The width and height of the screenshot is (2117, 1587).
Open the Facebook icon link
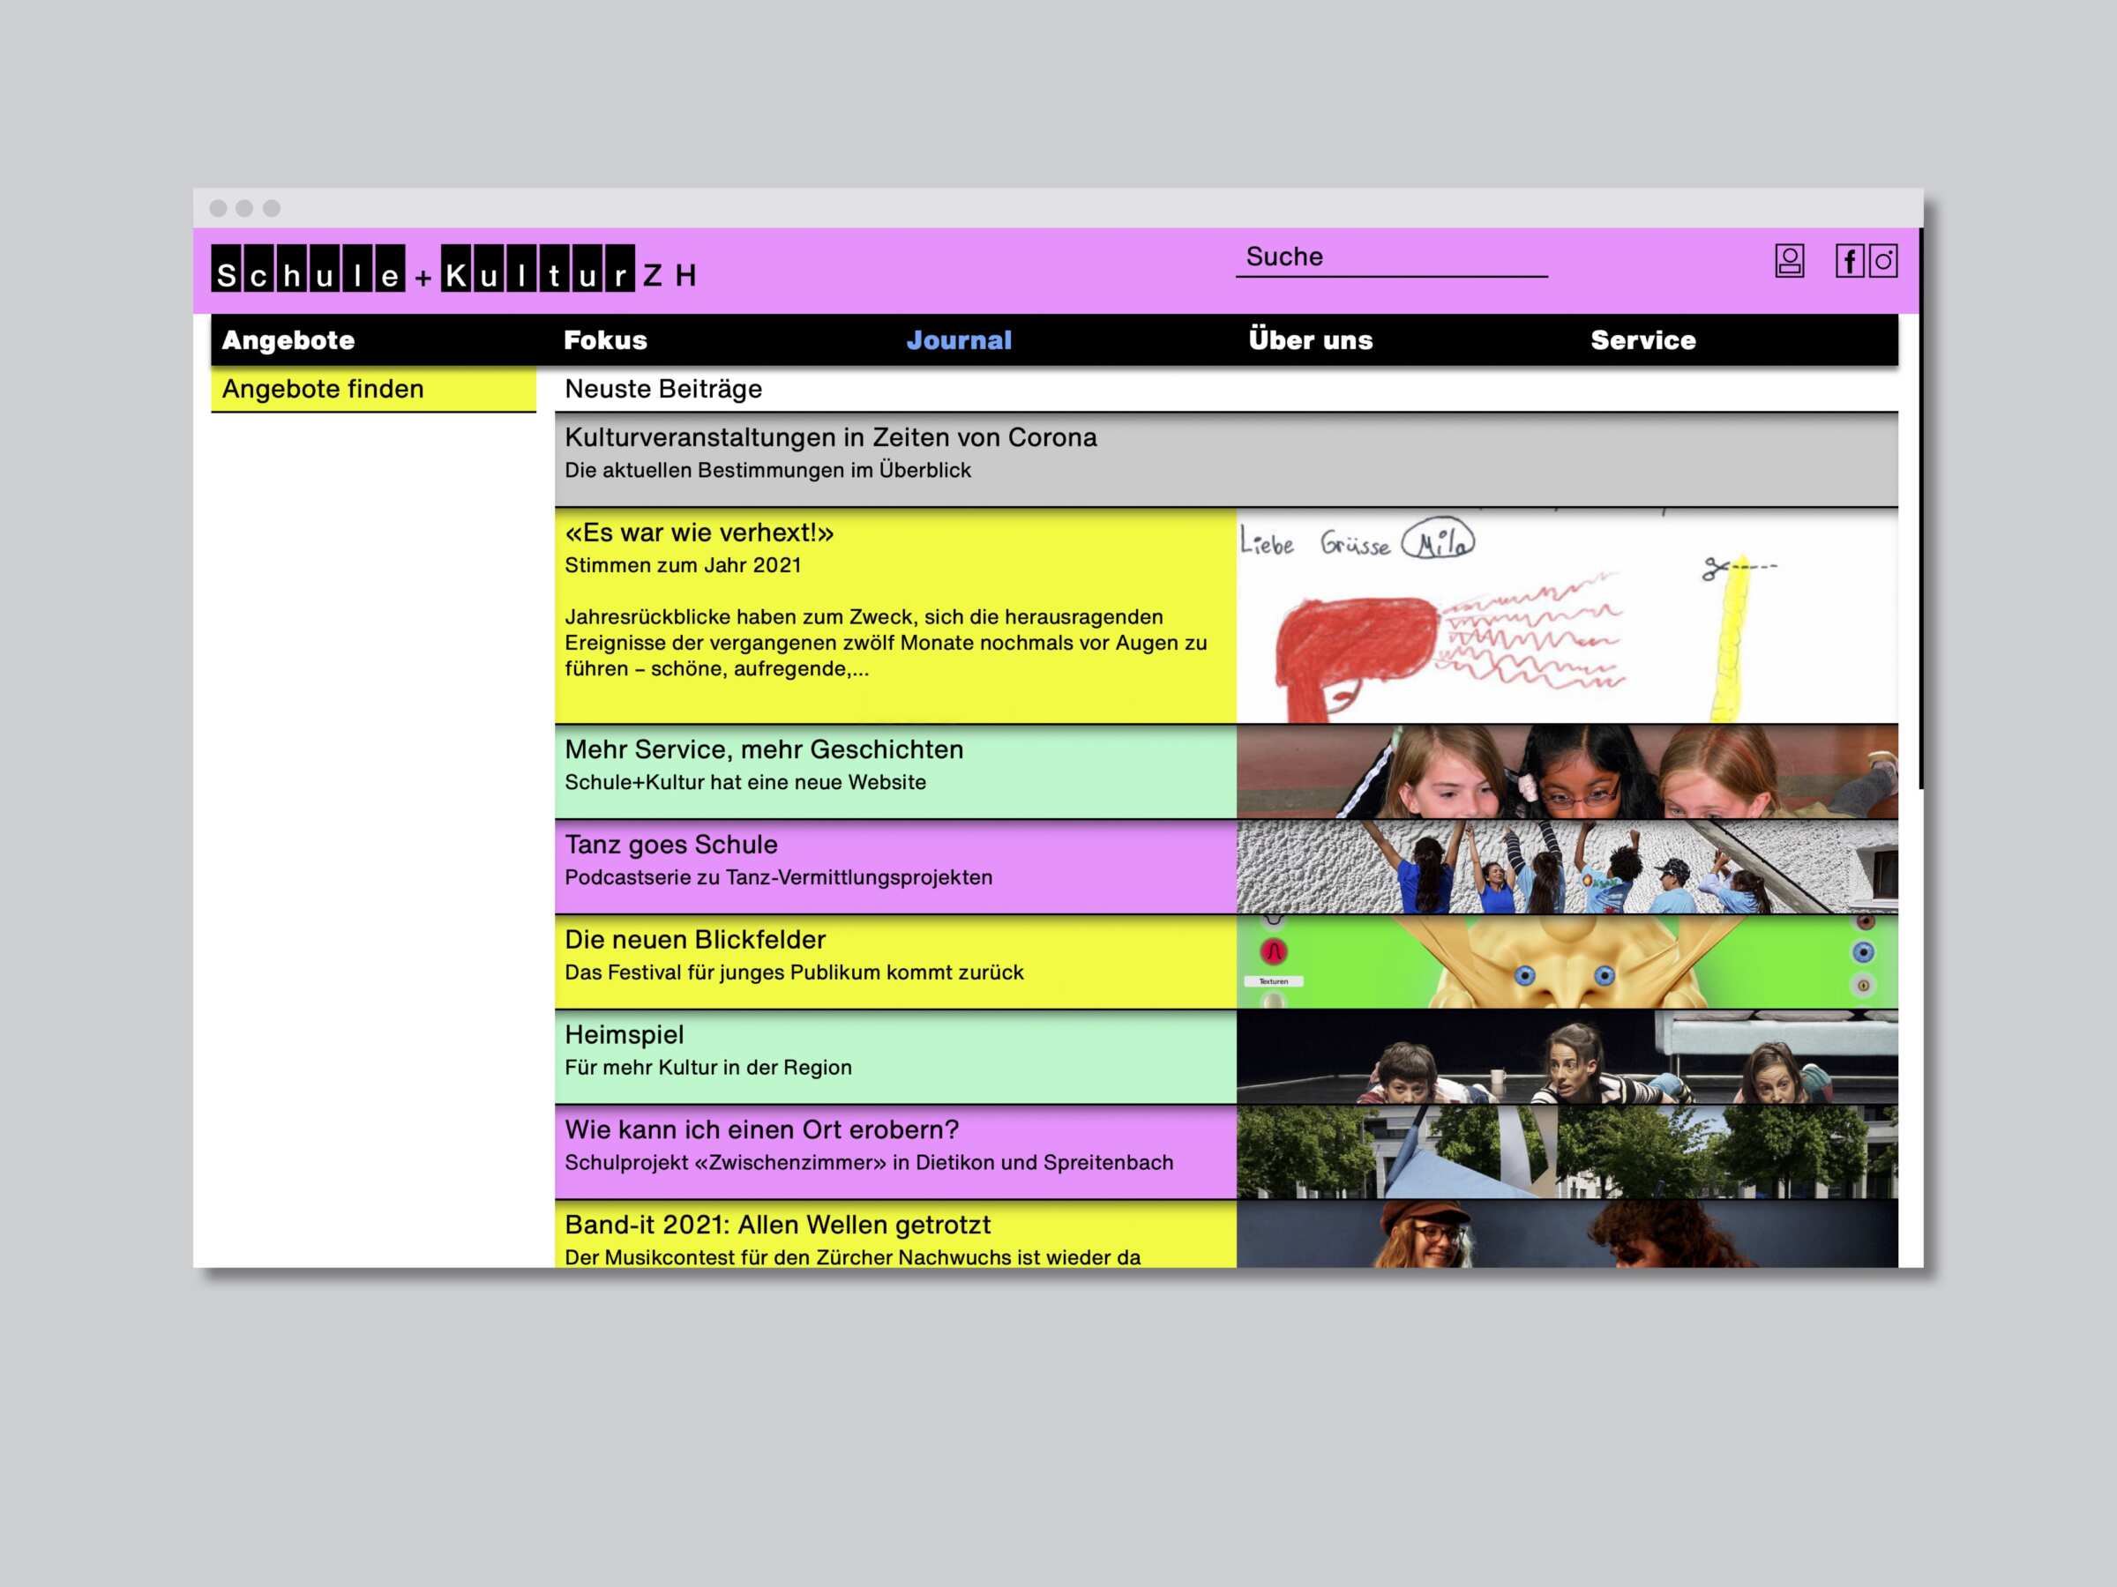click(x=1849, y=260)
